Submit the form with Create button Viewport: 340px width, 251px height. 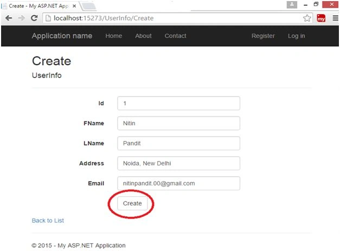[132, 203]
